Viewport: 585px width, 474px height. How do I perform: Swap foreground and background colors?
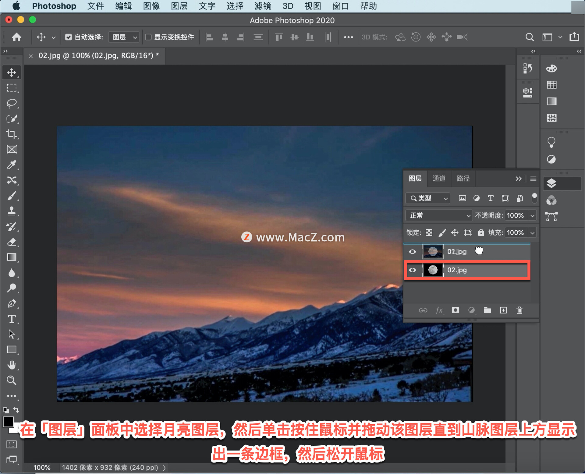[x=16, y=410]
